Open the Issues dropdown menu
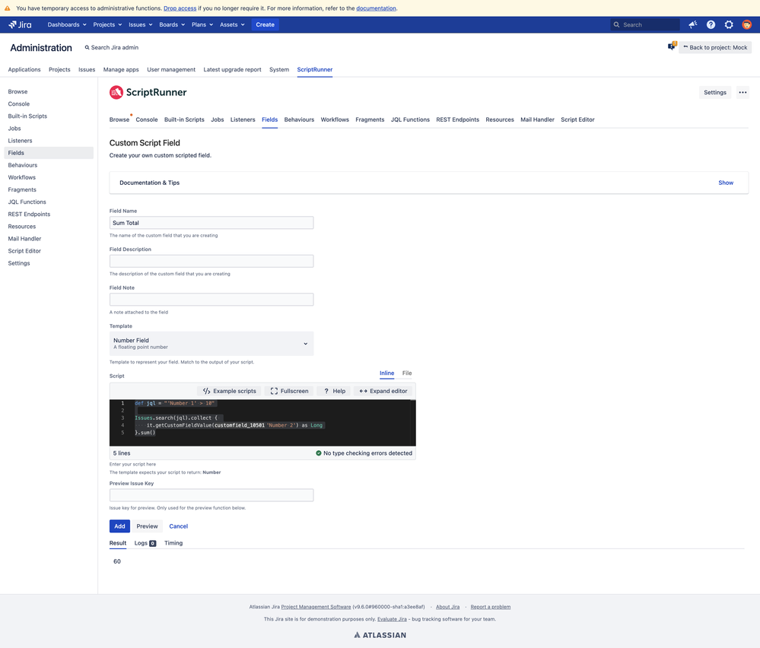 tap(141, 24)
